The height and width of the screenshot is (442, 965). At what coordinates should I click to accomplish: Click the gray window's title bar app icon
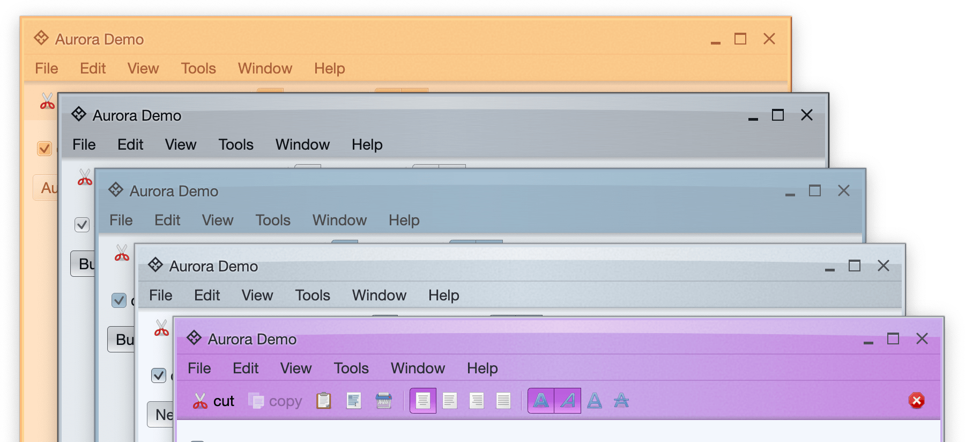coord(79,114)
